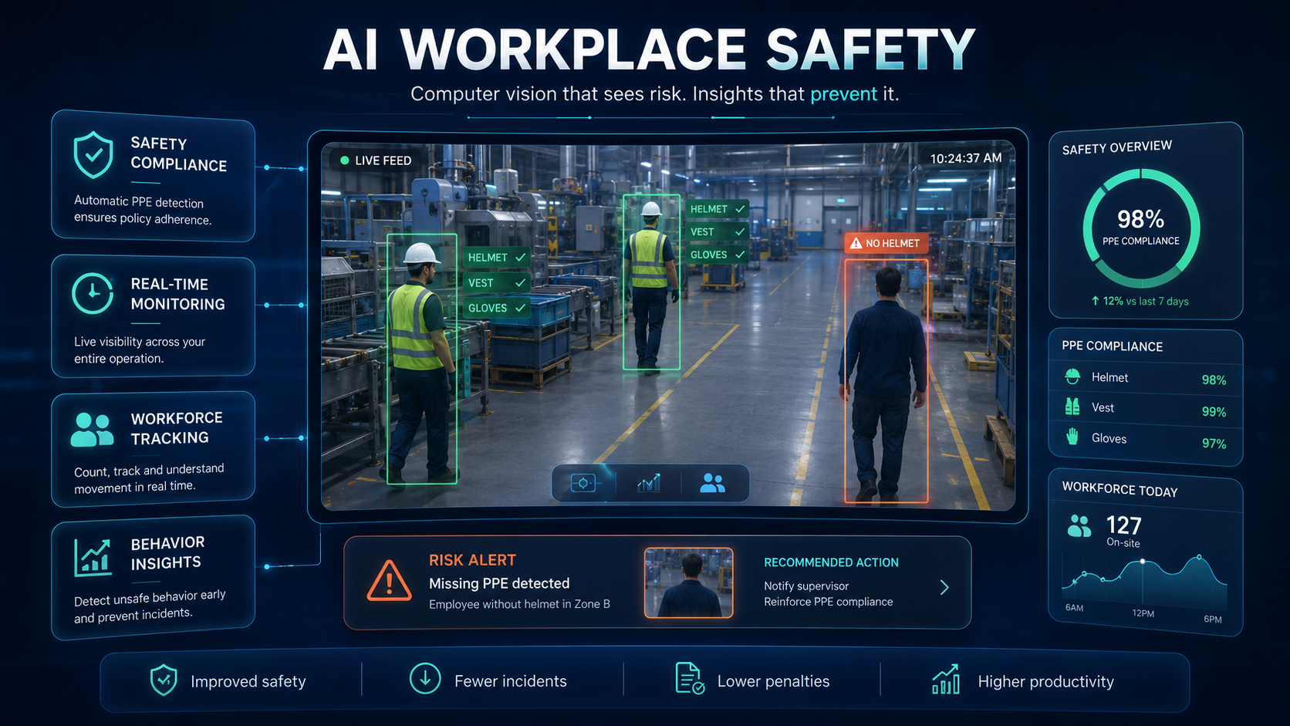Image resolution: width=1290 pixels, height=726 pixels.
Task: Open the Real-Time Monitoring card title
Action: [177, 294]
